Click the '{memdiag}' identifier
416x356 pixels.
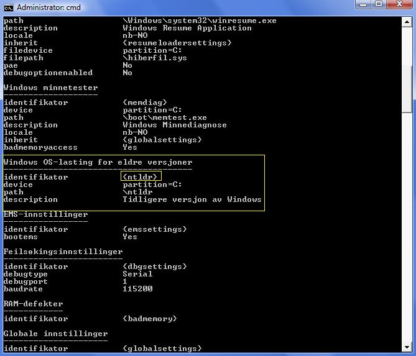tap(145, 103)
